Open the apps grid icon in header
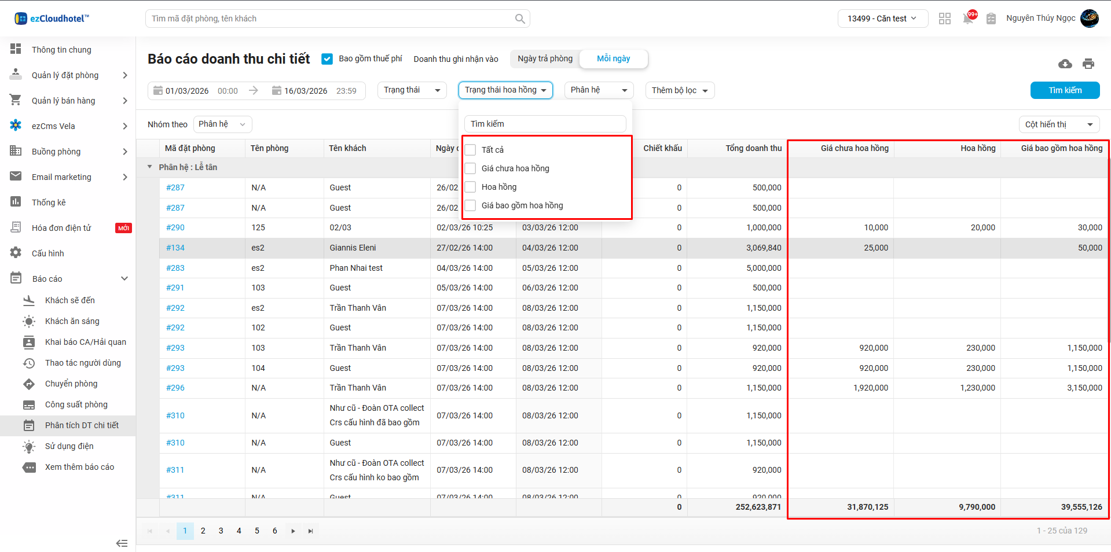The image size is (1111, 552). pyautogui.click(x=944, y=19)
